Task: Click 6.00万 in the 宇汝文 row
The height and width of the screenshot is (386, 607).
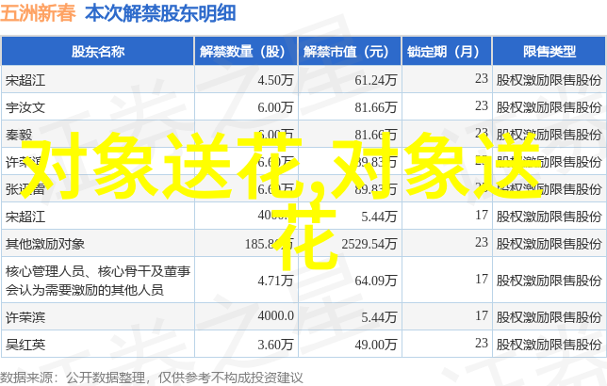Action: coord(275,107)
